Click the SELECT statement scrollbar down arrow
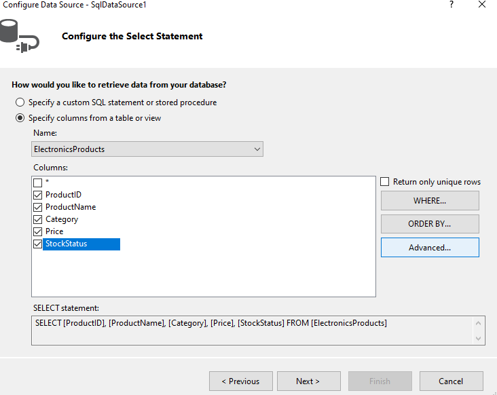 tap(478, 339)
